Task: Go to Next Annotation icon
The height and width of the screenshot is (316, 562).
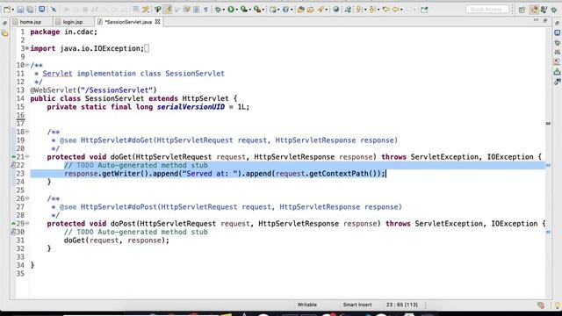Action: click(x=359, y=10)
